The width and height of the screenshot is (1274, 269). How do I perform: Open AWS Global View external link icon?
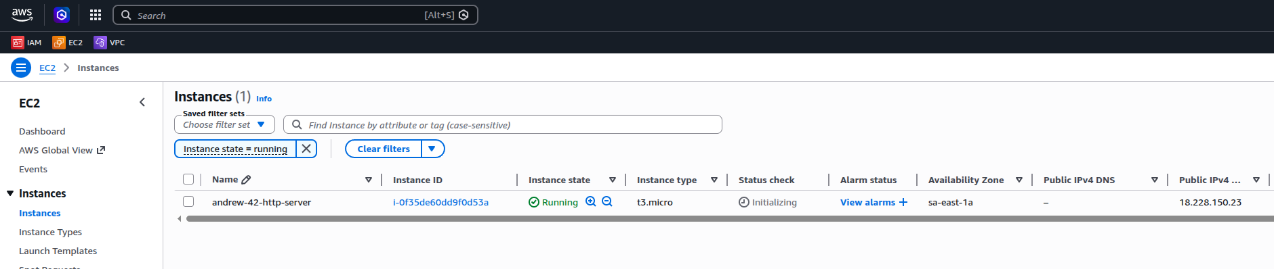(101, 150)
